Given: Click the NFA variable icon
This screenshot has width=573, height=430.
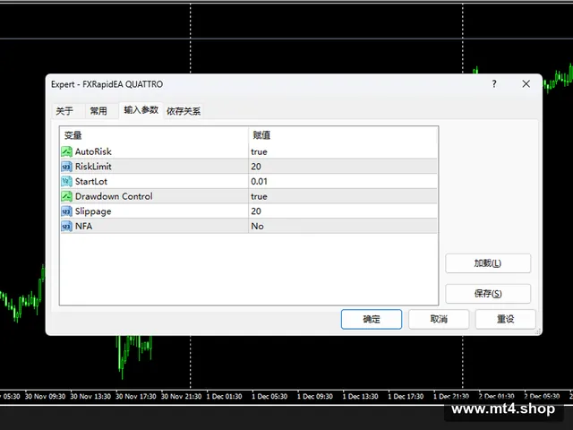Looking at the screenshot, I should [66, 227].
